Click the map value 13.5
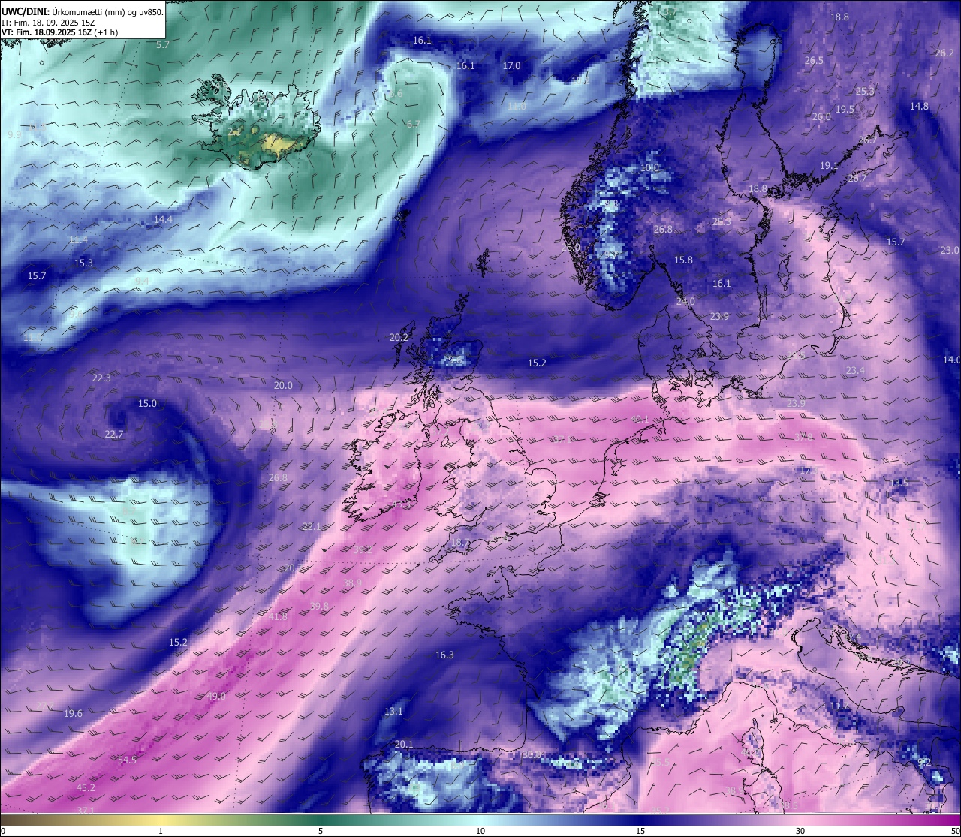961x837 pixels. tap(899, 483)
